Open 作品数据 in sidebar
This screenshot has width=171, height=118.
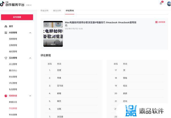pos(13,108)
